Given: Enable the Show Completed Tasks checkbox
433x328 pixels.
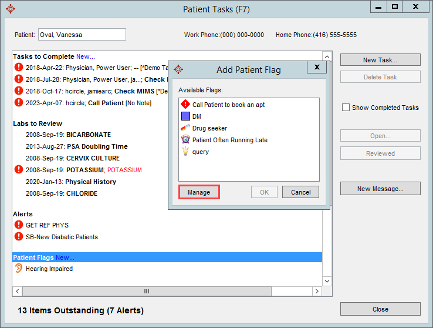Looking at the screenshot, I should click(346, 108).
